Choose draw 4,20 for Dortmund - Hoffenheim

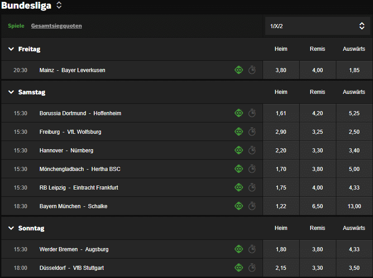point(318,113)
